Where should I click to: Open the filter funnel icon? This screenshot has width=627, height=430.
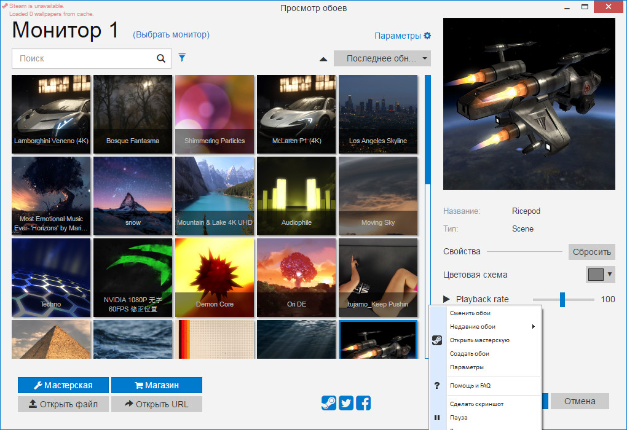click(182, 58)
